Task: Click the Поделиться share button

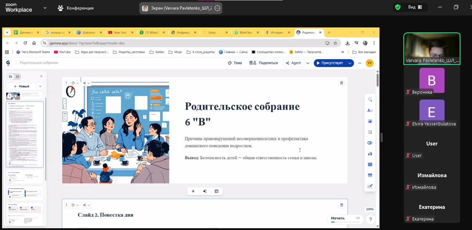Action: pyautogui.click(x=264, y=63)
